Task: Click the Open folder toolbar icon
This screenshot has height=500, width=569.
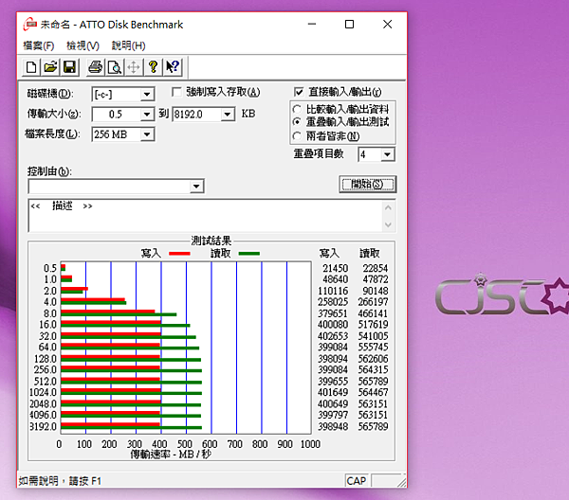Action: pyautogui.click(x=50, y=67)
